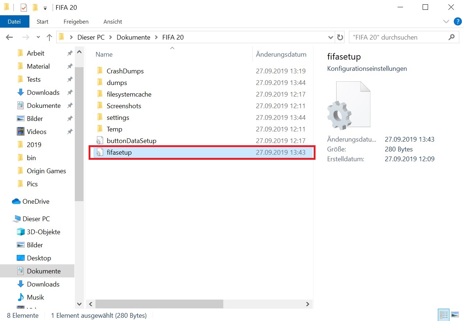Open the Datei menu
The height and width of the screenshot is (321, 464).
[x=14, y=21]
